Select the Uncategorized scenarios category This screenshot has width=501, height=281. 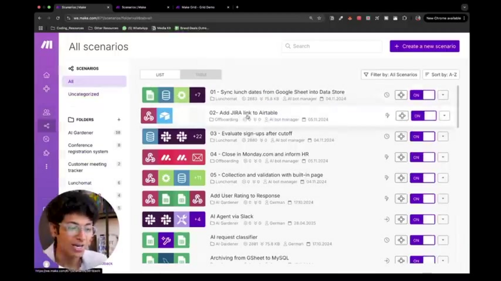pos(83,94)
